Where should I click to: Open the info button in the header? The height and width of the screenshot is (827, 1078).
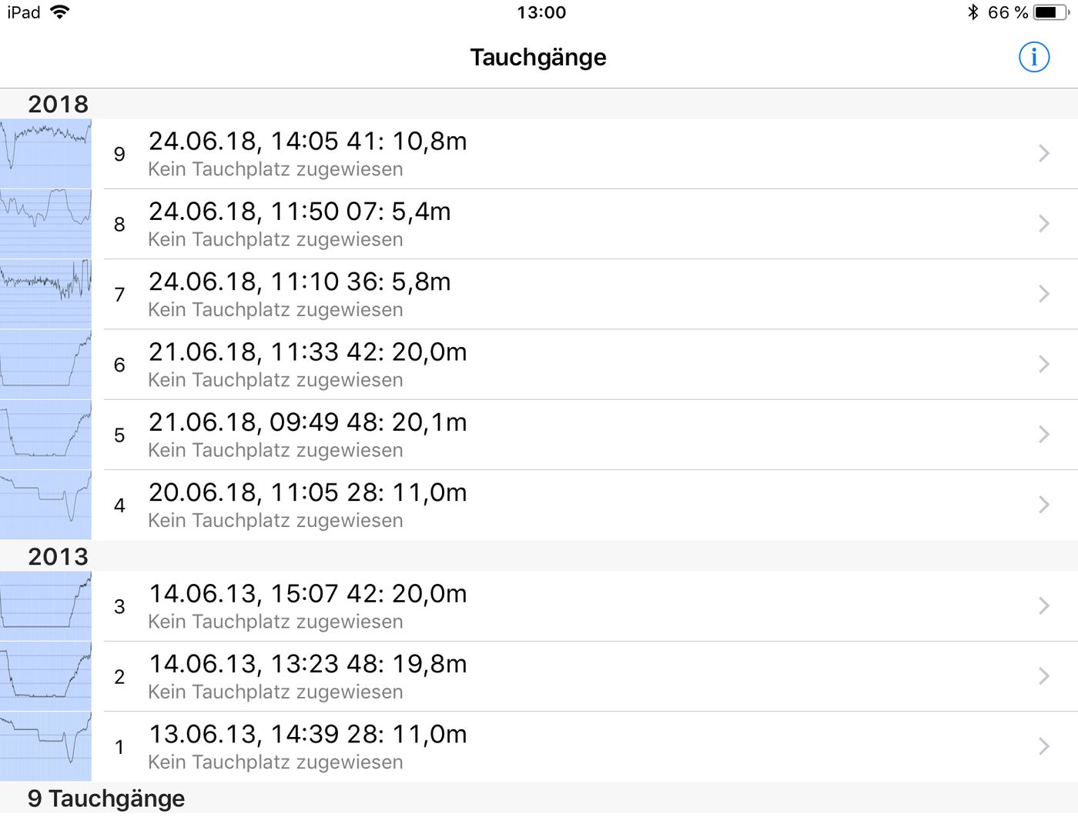(x=1033, y=57)
